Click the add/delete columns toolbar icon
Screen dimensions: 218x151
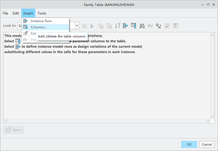[x=134, y=26]
